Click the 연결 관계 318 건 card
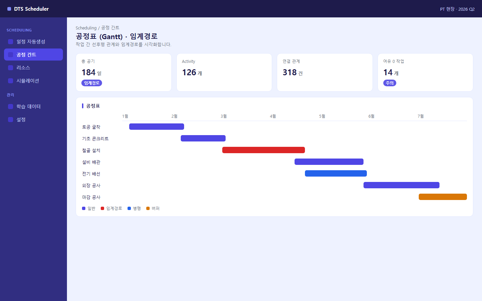Viewport: 482px width, 301px height. coord(325,72)
